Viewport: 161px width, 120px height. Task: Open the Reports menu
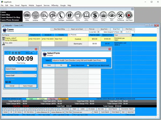pos(24,5)
